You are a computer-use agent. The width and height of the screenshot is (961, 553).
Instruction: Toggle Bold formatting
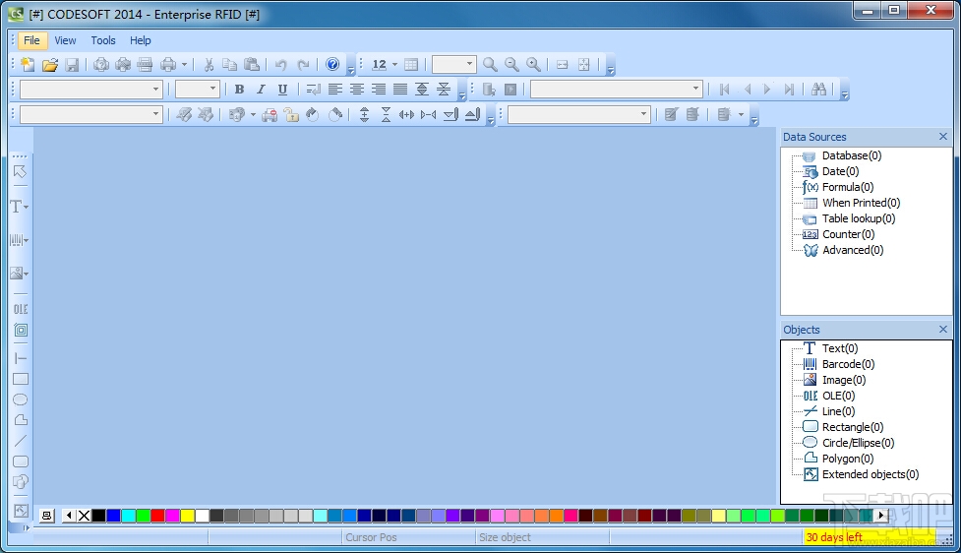tap(239, 90)
